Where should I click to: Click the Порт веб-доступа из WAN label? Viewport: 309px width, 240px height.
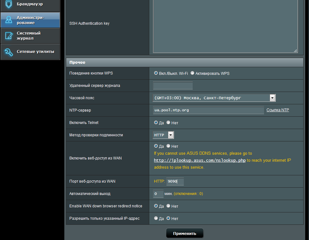pyautogui.click(x=92, y=181)
